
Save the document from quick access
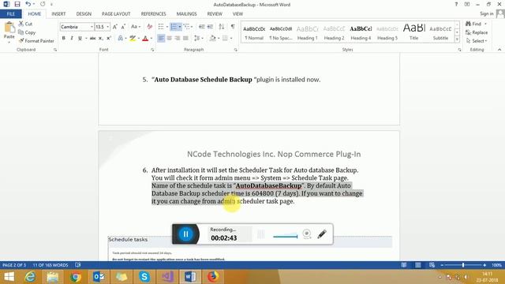17,4
